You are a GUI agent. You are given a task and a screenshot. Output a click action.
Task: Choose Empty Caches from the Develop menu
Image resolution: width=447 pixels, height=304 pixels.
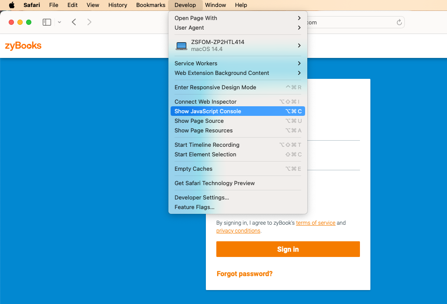193,169
